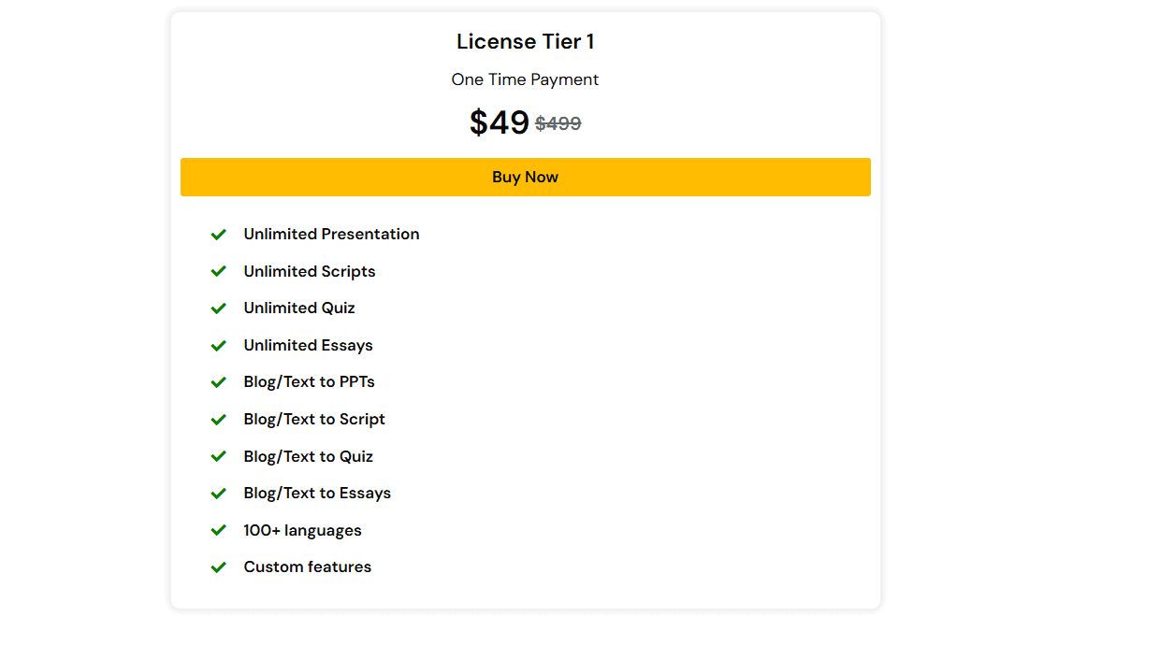Click checkmark icon next to Blog/Text to Script
Image resolution: width=1174 pixels, height=645 pixels.
pyautogui.click(x=219, y=420)
